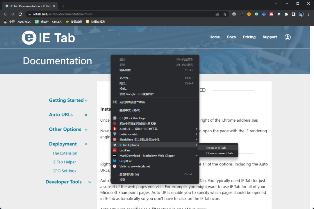This screenshot has width=314, height=209.
Task: Choose Open in current tab
Action: click(x=219, y=153)
